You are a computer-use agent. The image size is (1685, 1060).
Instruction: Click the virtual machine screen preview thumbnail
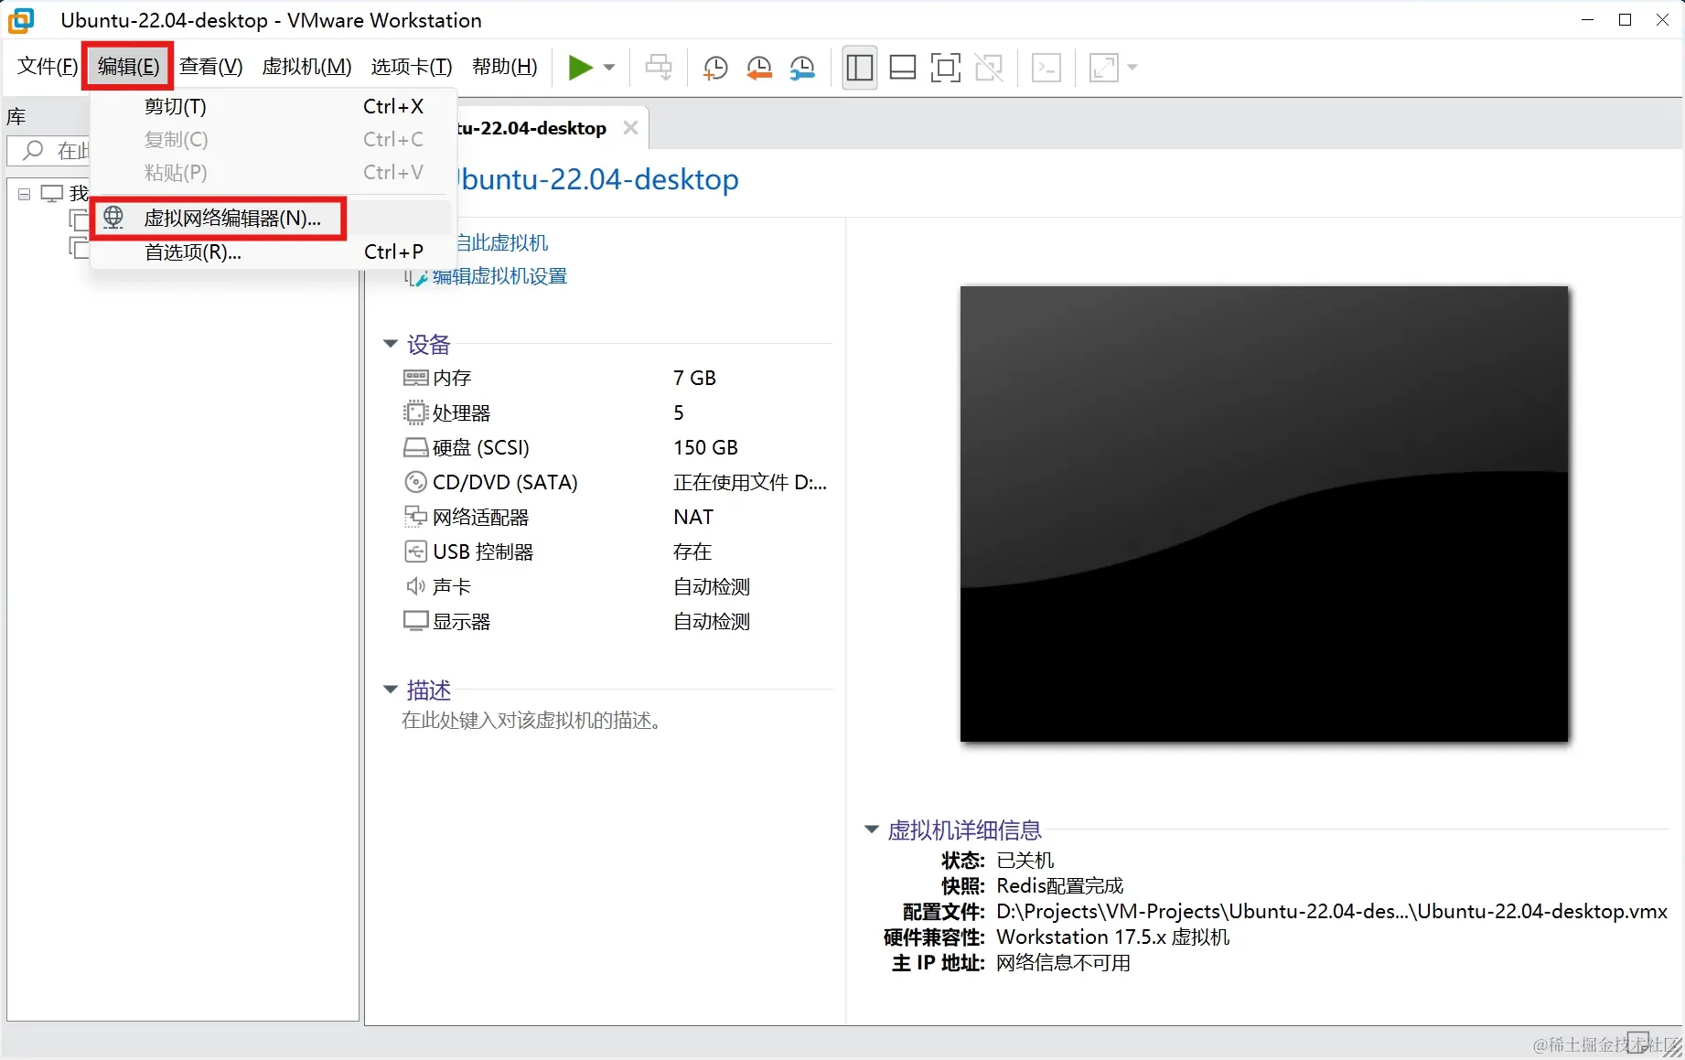1264,514
